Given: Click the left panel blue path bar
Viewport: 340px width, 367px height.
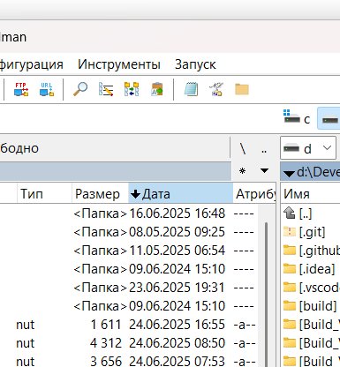Looking at the screenshot, I should tap(116, 171).
